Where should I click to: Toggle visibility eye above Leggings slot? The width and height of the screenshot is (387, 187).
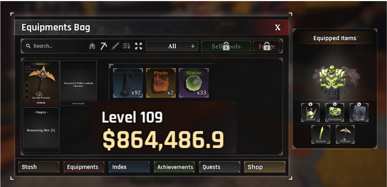(x=359, y=104)
